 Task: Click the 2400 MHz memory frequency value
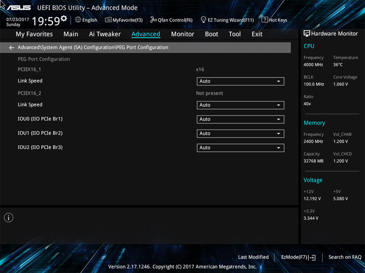(x=313, y=142)
